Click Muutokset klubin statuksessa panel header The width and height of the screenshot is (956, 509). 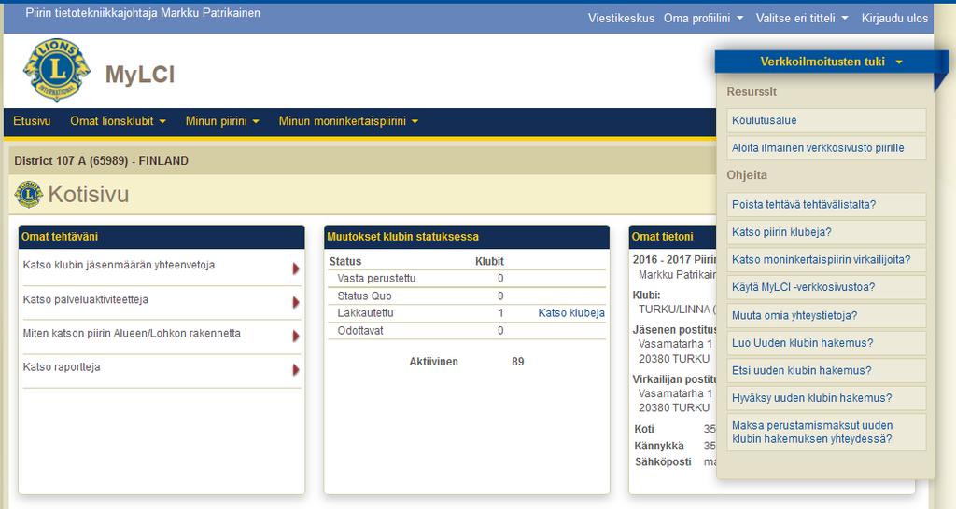point(467,237)
